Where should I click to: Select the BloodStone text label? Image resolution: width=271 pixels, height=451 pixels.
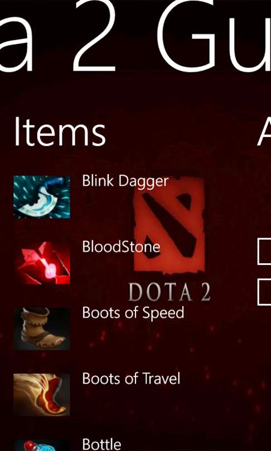click(x=121, y=247)
